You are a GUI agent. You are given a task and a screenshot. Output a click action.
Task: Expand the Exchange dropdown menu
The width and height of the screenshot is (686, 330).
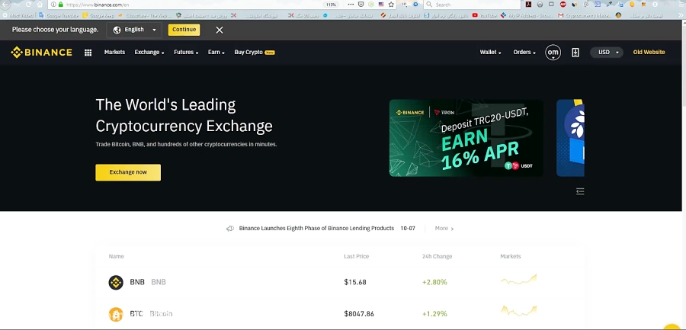[x=149, y=52]
